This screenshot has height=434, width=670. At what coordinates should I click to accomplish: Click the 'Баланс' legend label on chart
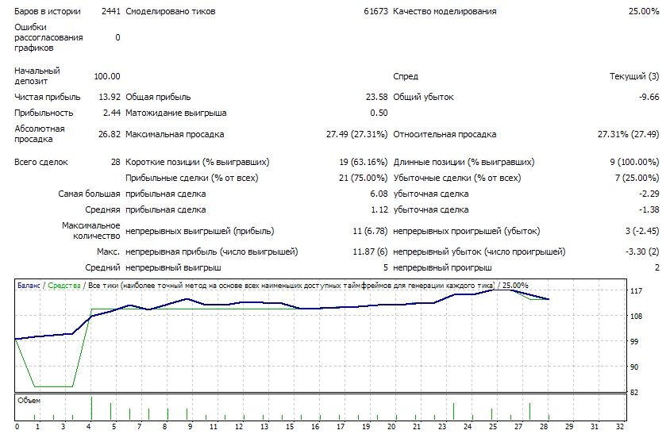[x=29, y=286]
